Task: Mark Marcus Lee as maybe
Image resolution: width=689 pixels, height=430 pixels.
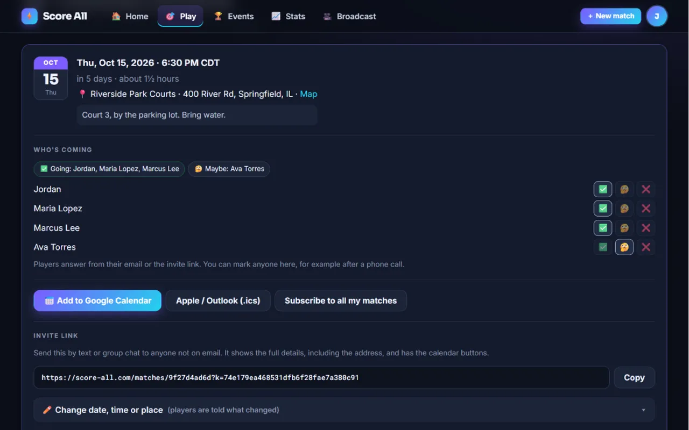Action: (624, 228)
